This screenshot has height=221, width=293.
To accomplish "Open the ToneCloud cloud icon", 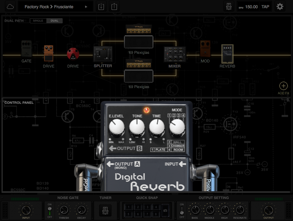I will click(x=11, y=7).
